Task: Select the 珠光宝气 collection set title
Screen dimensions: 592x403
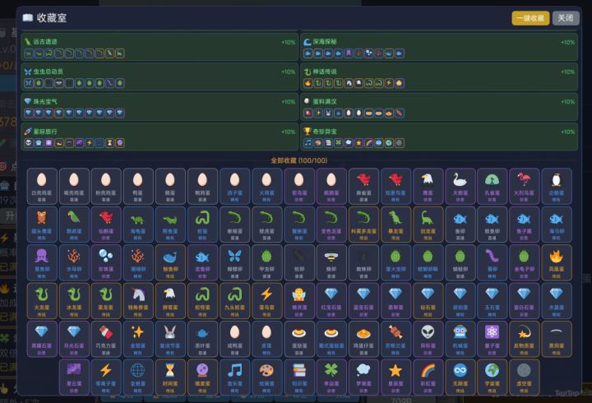Action: (x=45, y=101)
